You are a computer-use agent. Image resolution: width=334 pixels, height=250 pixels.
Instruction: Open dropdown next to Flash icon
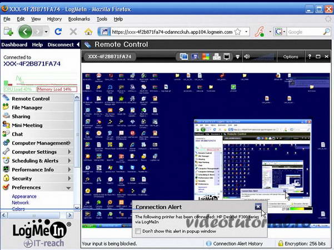click(270, 32)
